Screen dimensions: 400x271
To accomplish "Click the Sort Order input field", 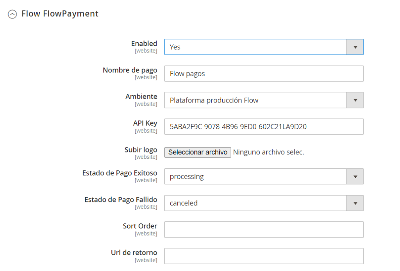I will click(264, 230).
